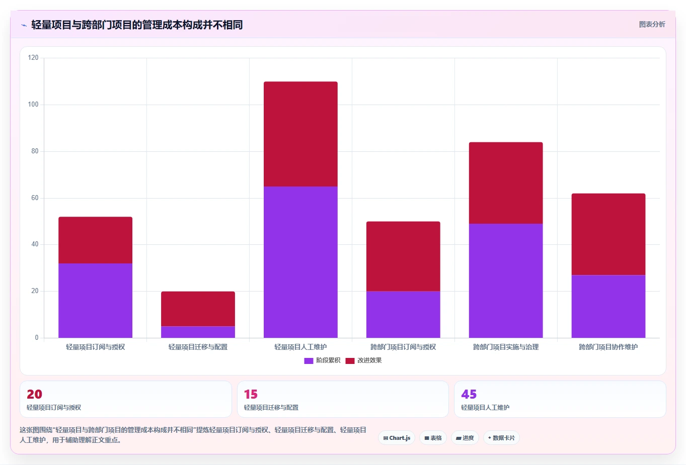Viewport: 686px width, 465px height.
Task: Click the x-axis label 跨部门项目实施与治理
Action: (x=506, y=347)
